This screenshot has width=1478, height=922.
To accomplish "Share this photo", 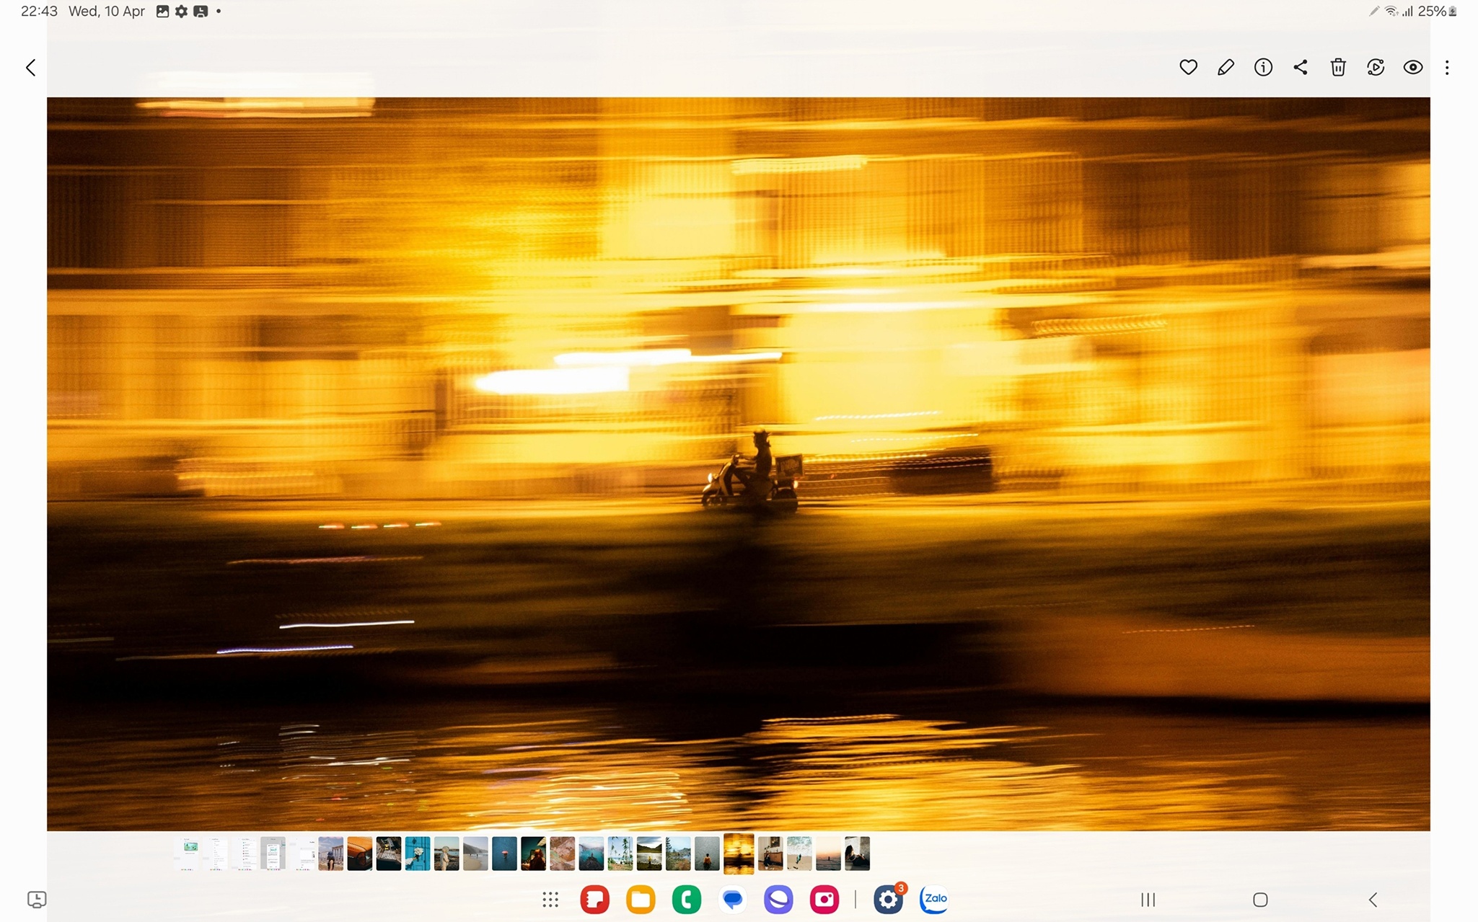I will click(1301, 67).
